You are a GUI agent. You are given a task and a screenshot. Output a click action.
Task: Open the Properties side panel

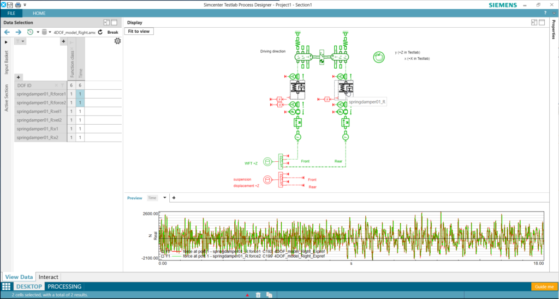coord(554,29)
